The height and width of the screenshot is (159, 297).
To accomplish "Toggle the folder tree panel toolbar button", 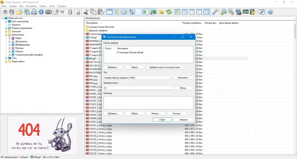I will click(x=117, y=12).
